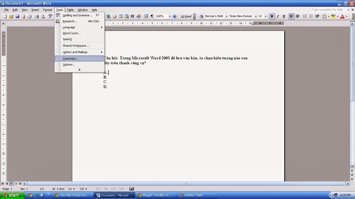Click the Print Preview icon
The image size is (355, 199).
(43, 16)
